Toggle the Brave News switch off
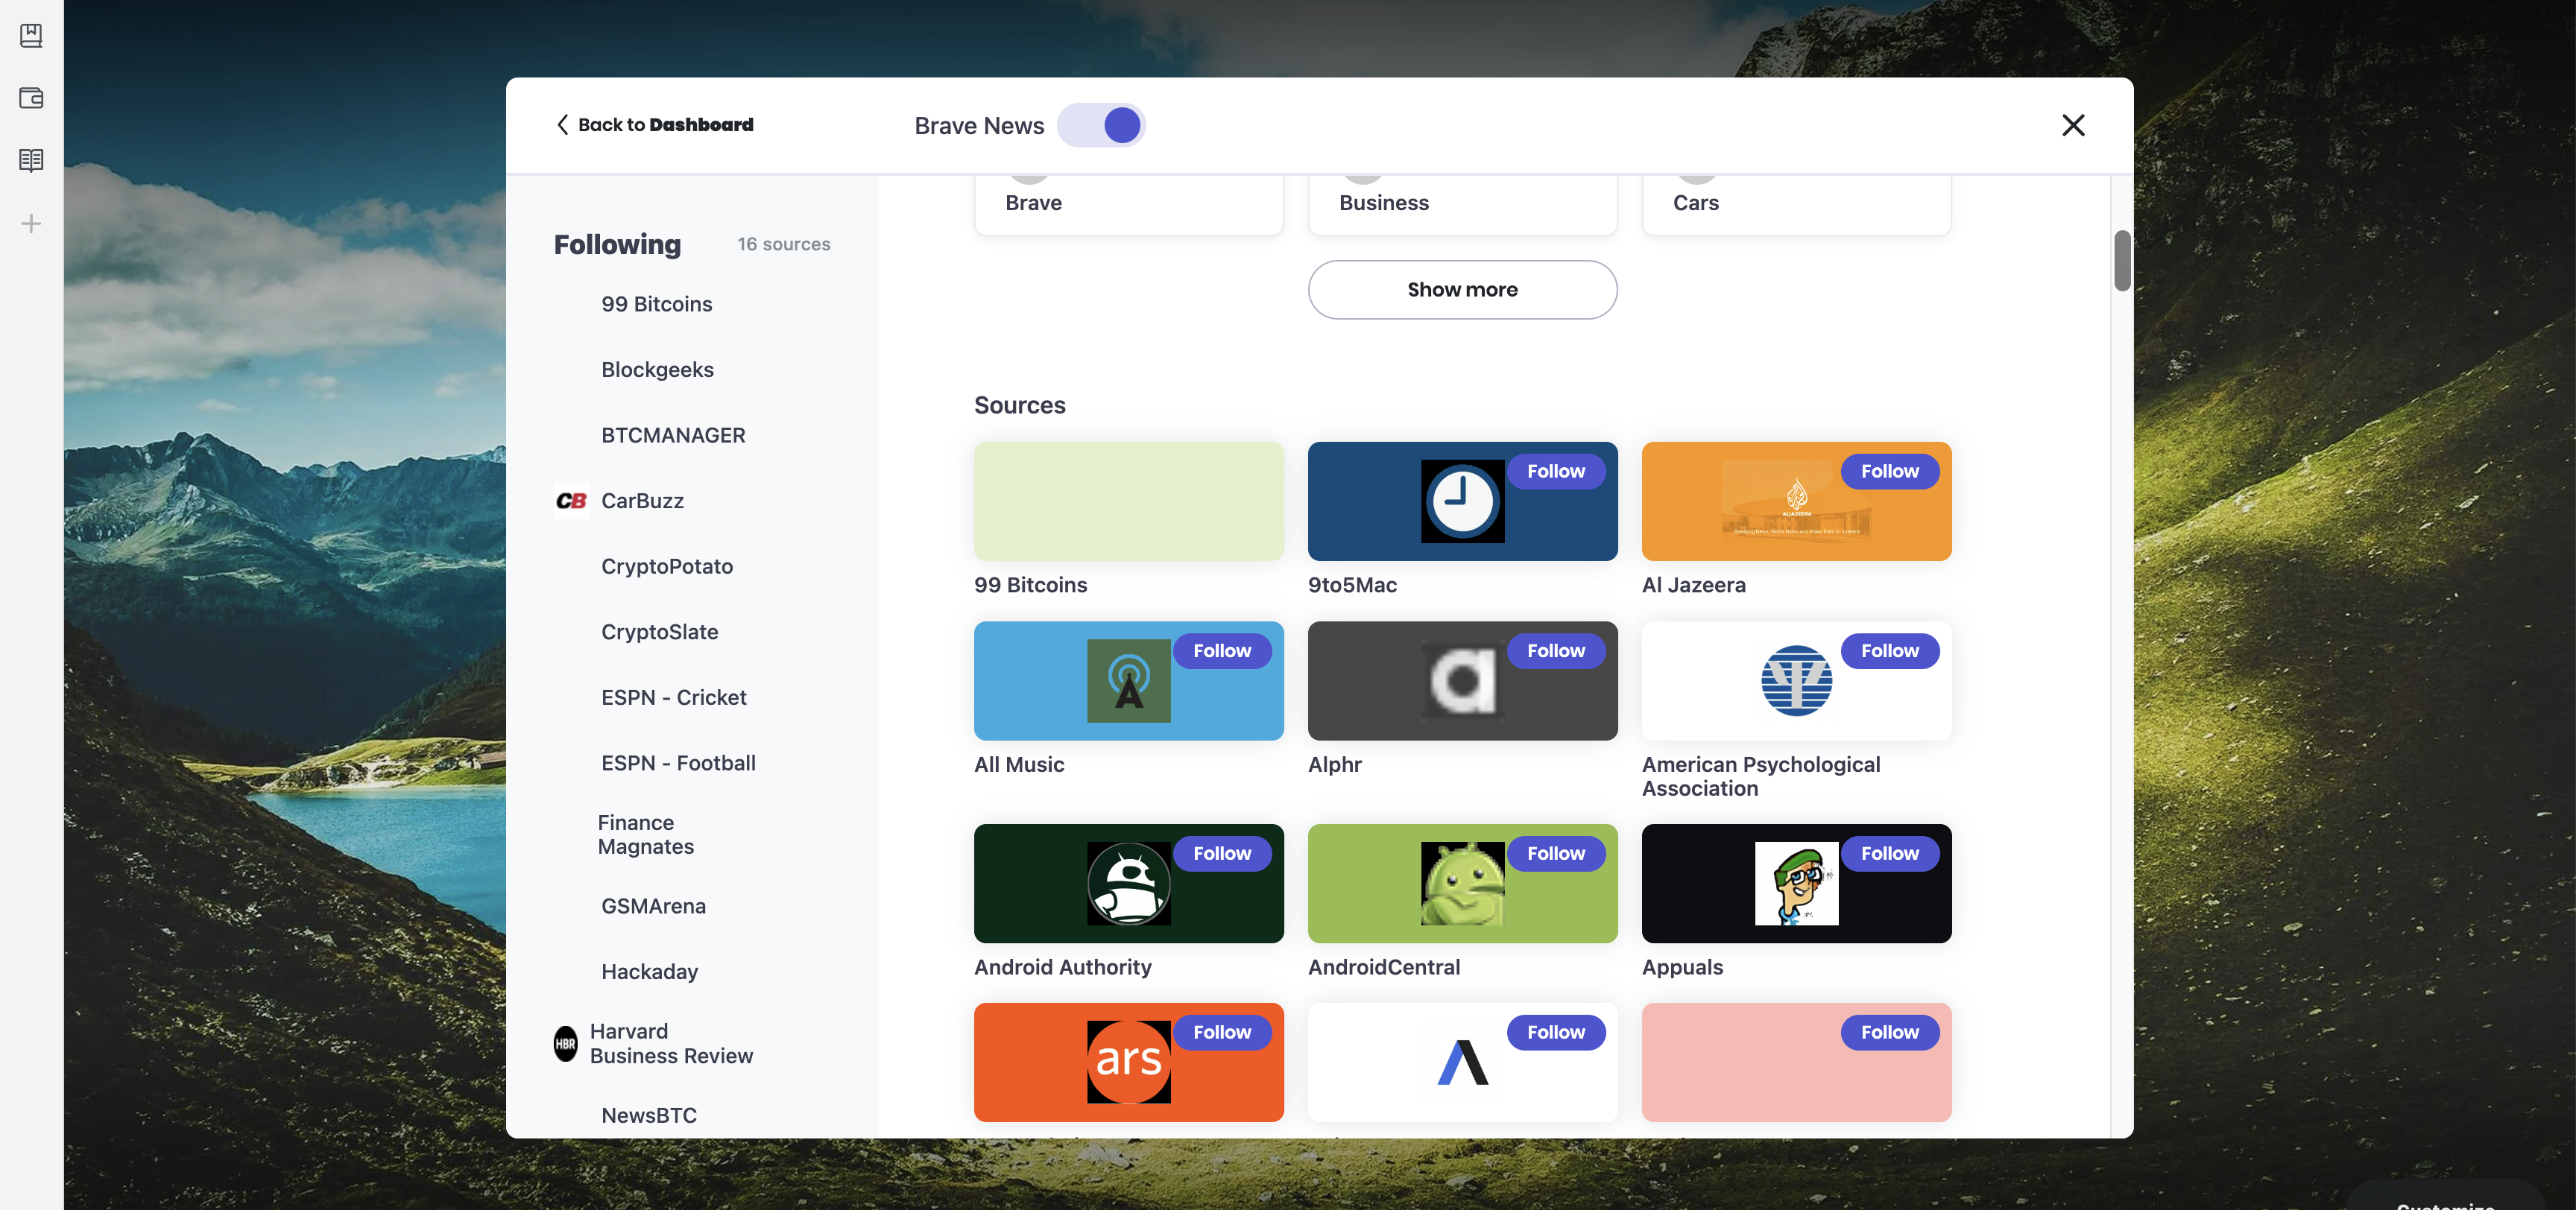 [1101, 125]
